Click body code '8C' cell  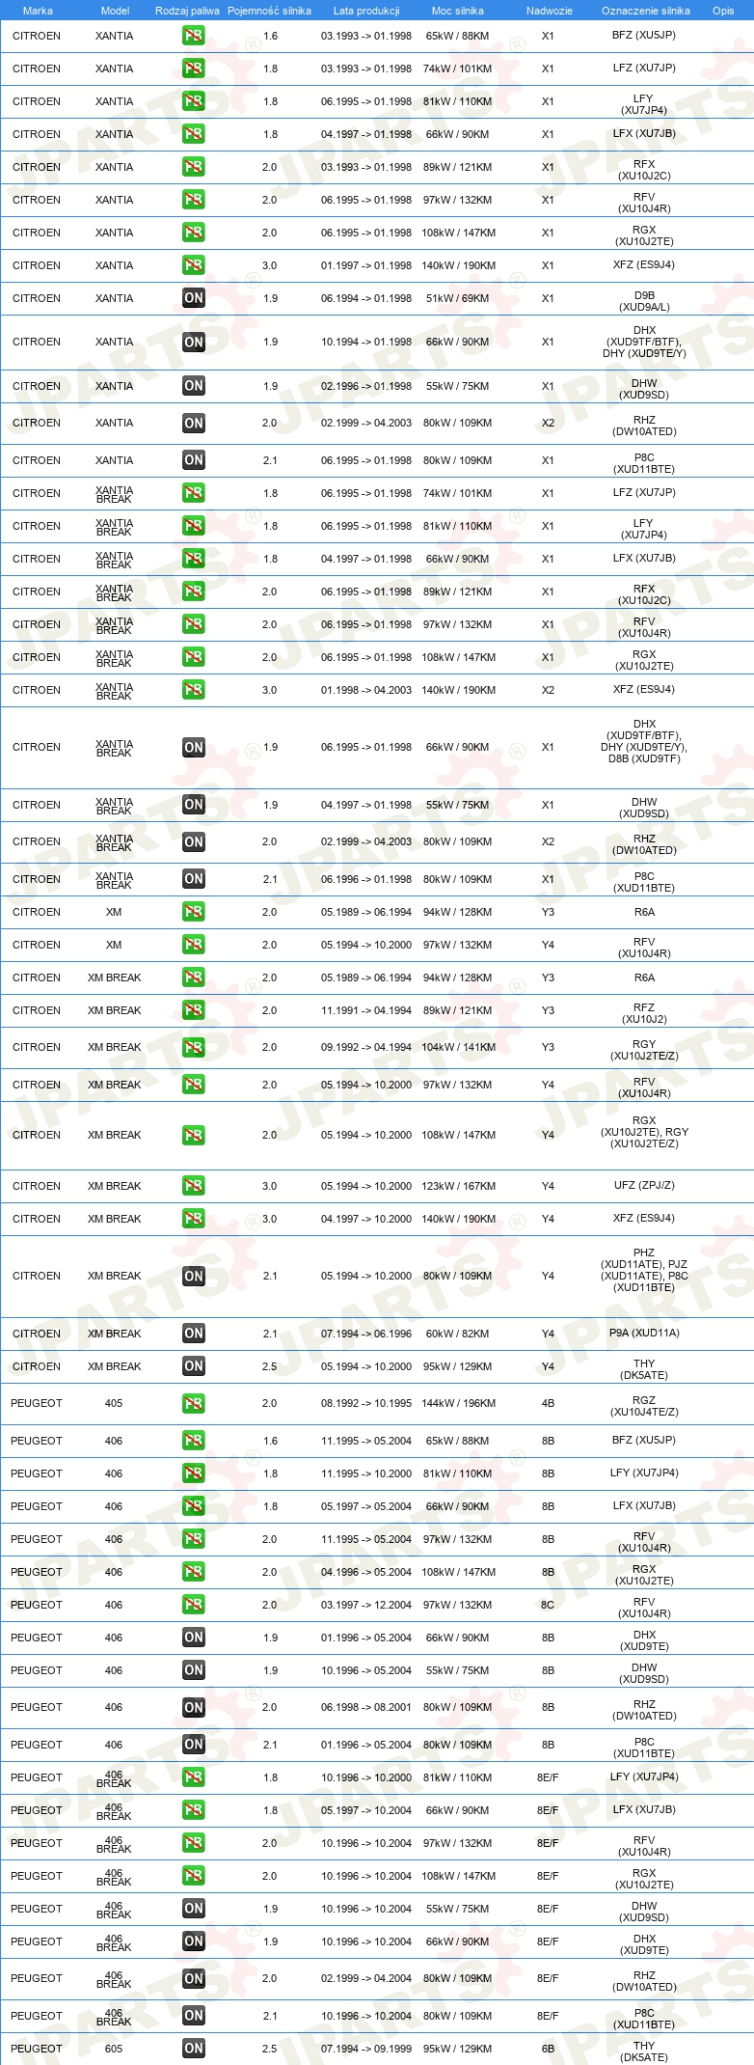(548, 1605)
